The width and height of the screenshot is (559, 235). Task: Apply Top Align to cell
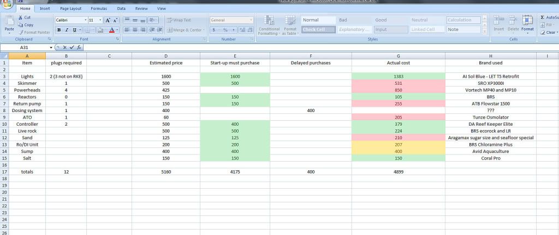click(127, 20)
